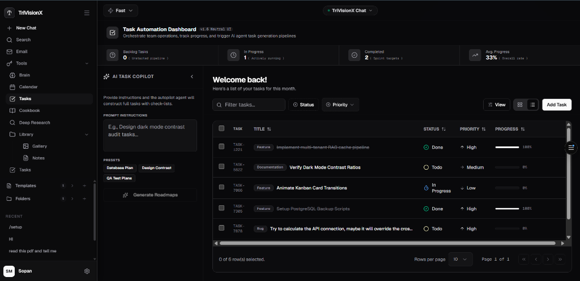Open Deep Research tool
Image resolution: width=580 pixels, height=281 pixels.
coord(35,123)
